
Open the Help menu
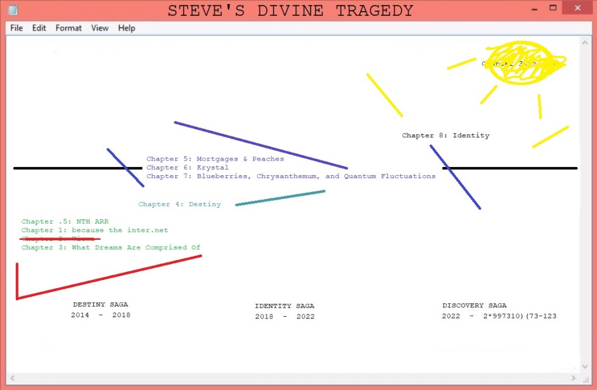(x=127, y=28)
